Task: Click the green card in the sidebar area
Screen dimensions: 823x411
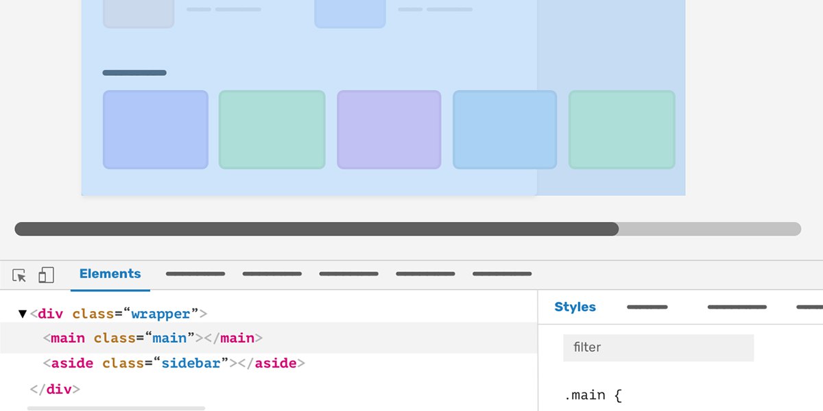Action: 622,129
